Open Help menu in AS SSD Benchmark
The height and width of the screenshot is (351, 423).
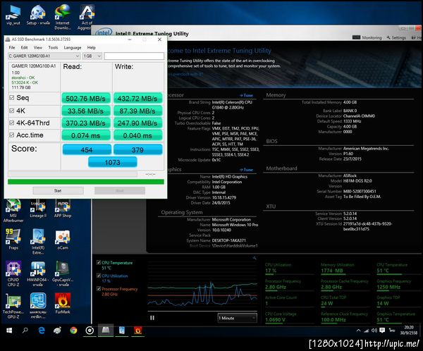[92, 47]
